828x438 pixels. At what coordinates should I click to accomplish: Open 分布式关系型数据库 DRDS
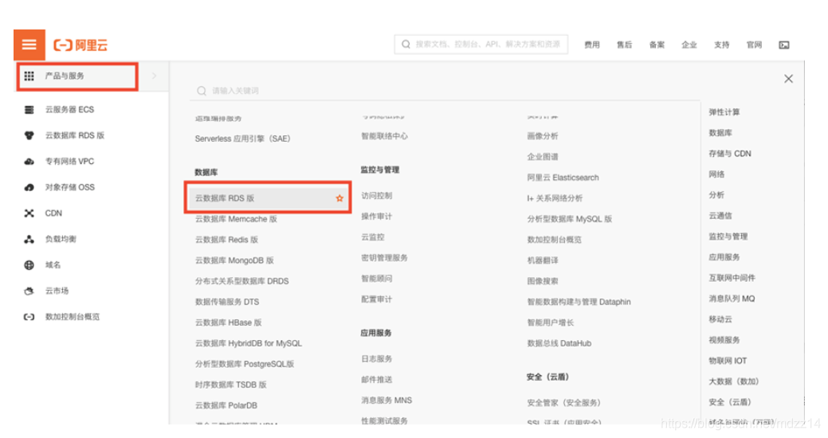pos(241,281)
